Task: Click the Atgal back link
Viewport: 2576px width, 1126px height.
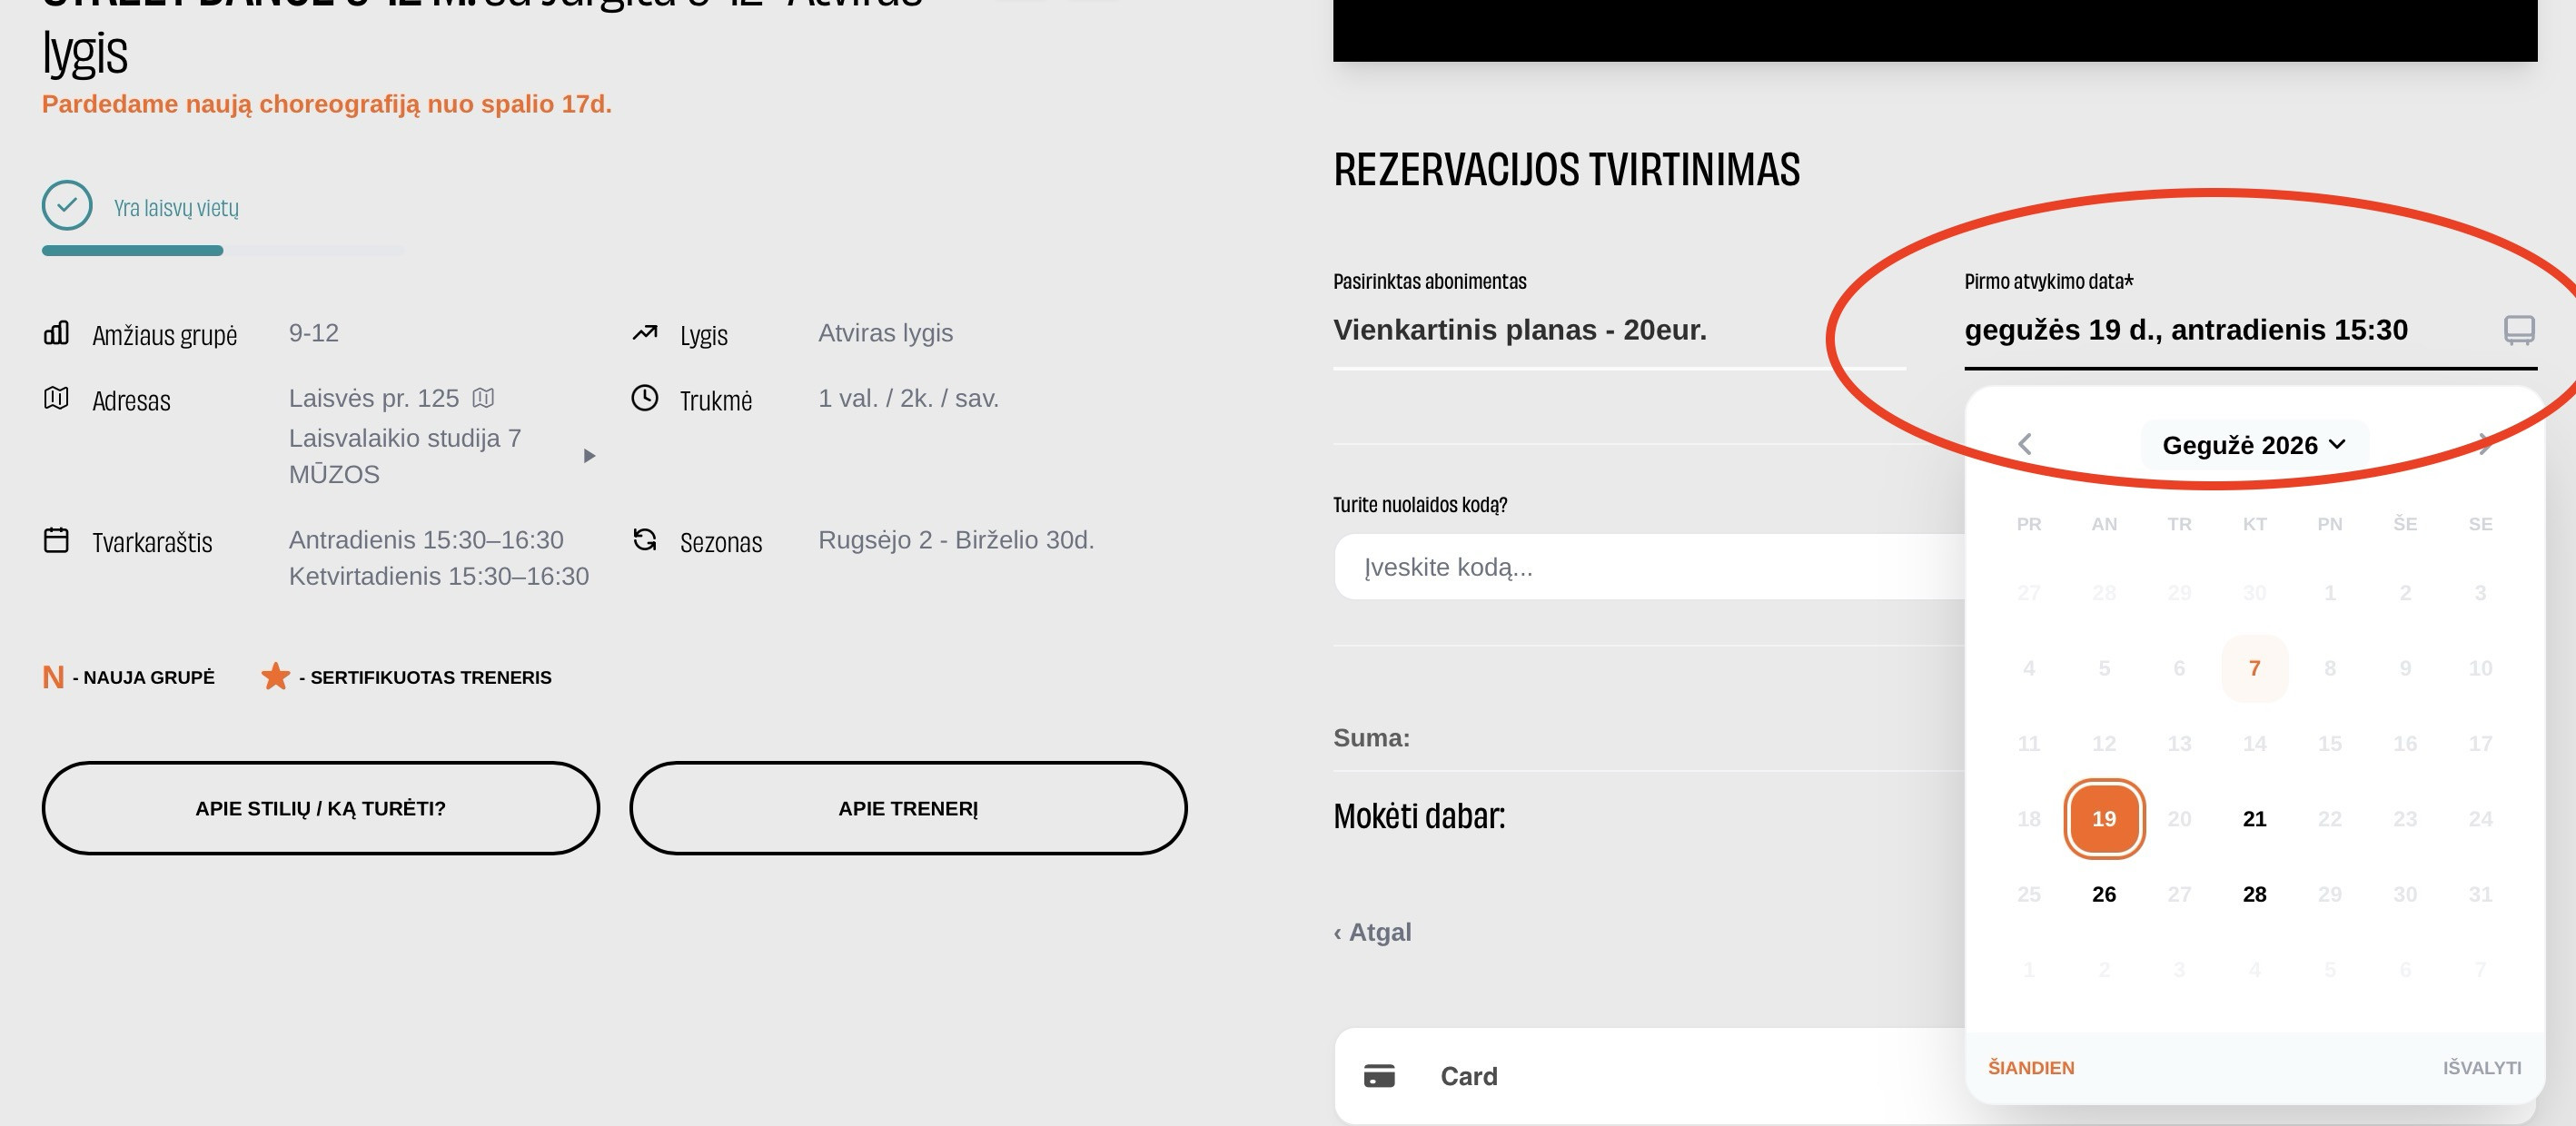Action: (1372, 932)
